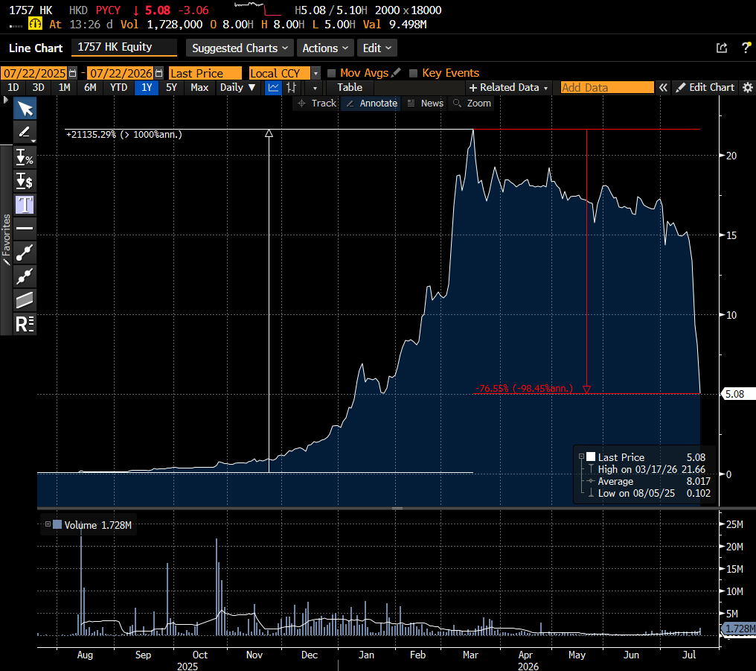
Task: Expand the Volume legend expander
Action: (48, 524)
